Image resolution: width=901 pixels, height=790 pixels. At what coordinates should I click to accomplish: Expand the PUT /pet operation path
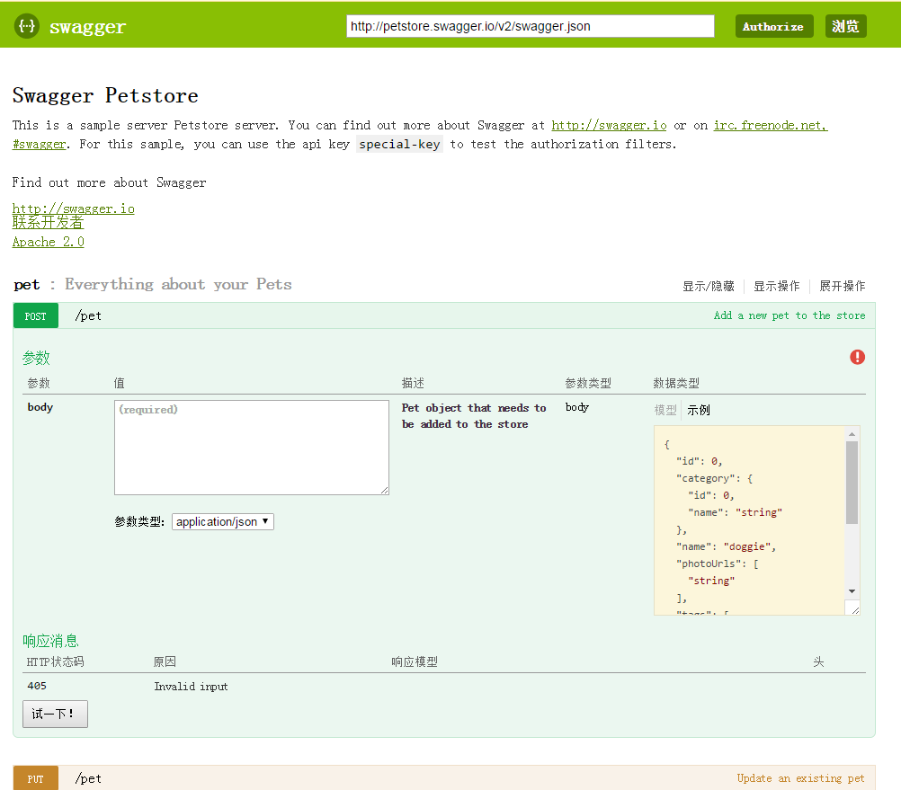coord(88,778)
